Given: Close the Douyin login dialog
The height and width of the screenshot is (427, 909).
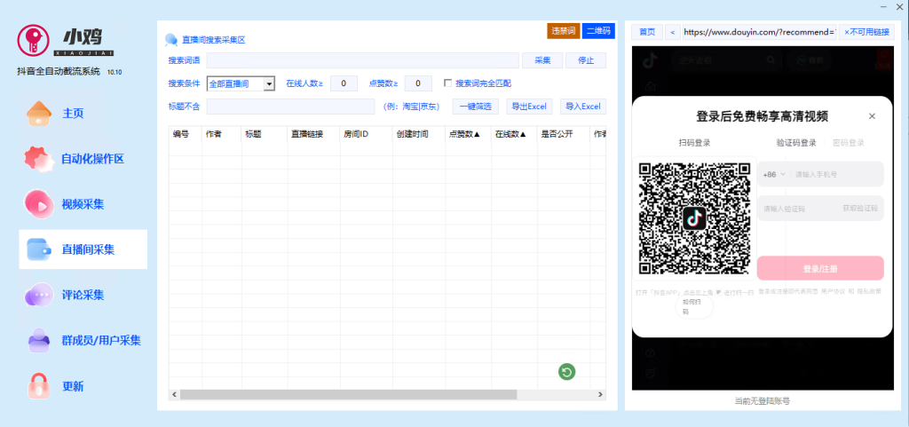Looking at the screenshot, I should (872, 116).
